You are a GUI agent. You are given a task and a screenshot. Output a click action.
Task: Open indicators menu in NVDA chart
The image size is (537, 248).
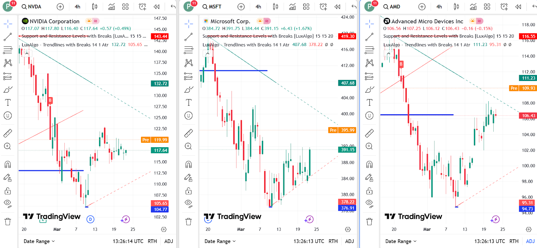(111, 7)
